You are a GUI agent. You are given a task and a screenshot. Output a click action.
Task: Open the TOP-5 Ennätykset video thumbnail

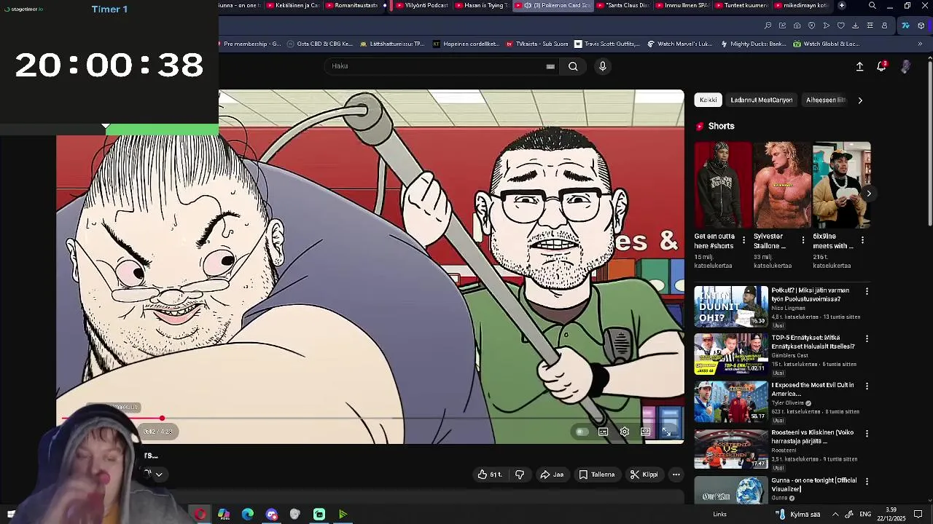[x=731, y=354]
